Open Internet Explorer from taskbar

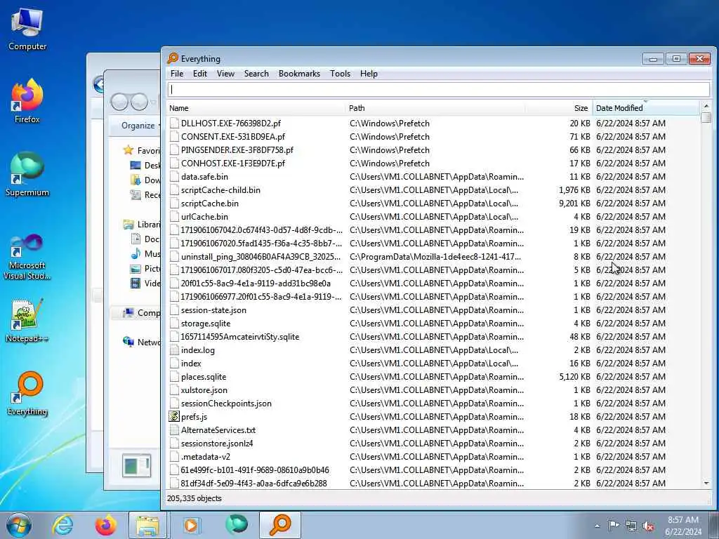click(62, 525)
